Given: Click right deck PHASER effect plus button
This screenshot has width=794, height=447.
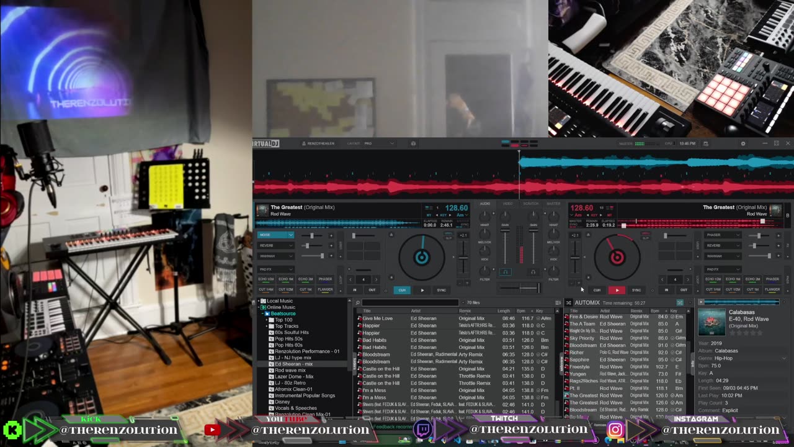Looking at the screenshot, I should point(778,235).
